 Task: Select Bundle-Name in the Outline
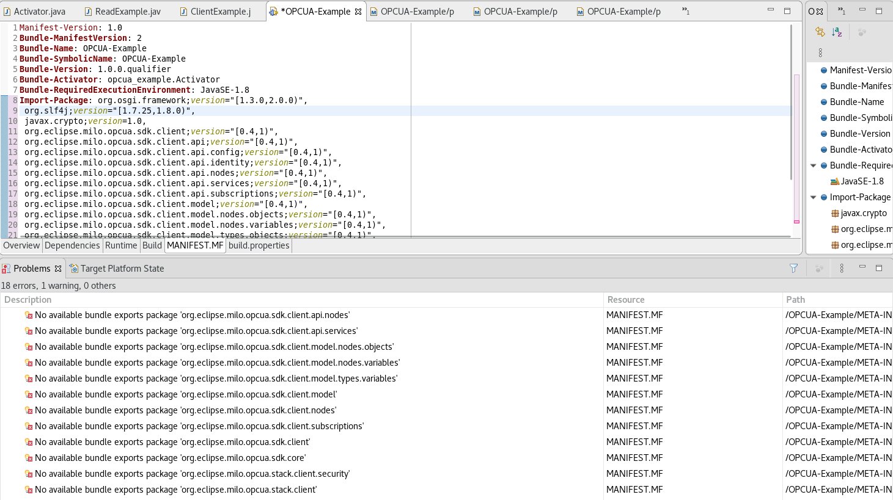(x=852, y=102)
